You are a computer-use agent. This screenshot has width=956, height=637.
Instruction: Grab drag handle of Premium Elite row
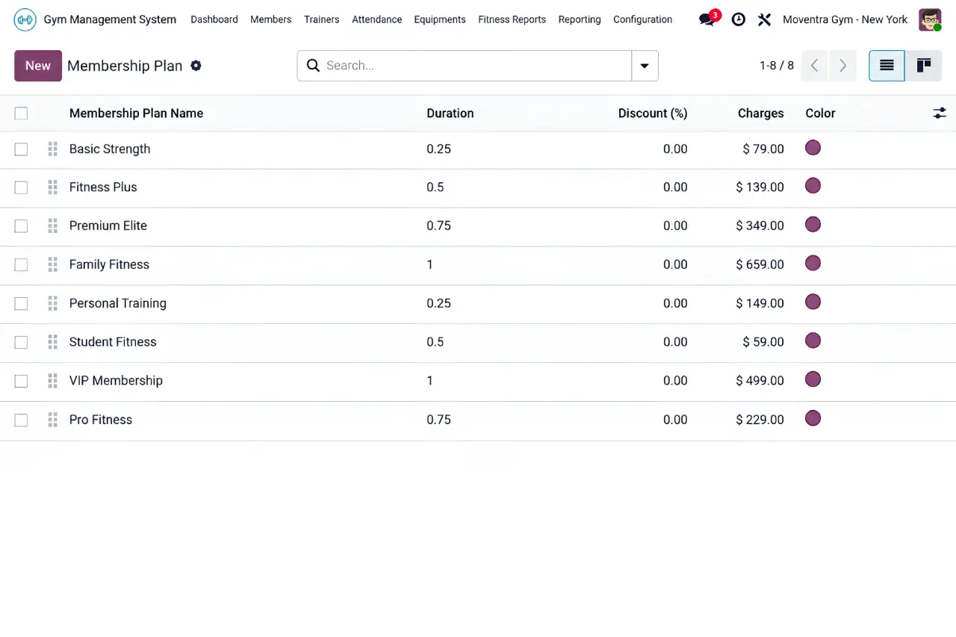[x=52, y=226]
